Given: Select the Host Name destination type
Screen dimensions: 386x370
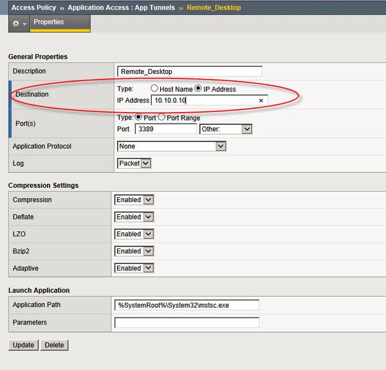Looking at the screenshot, I should [154, 89].
